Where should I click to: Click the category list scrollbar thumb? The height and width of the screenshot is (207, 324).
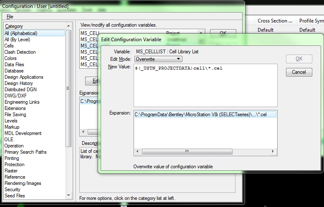tap(68, 88)
